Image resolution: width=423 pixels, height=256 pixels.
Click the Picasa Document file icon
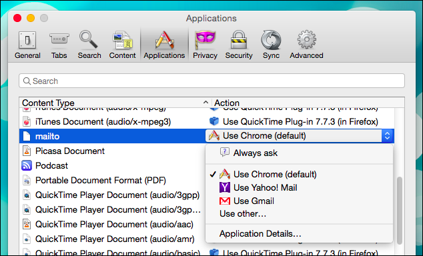pos(27,151)
